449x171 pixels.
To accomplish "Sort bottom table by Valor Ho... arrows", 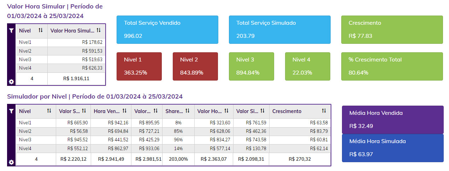I will click(x=226, y=111).
